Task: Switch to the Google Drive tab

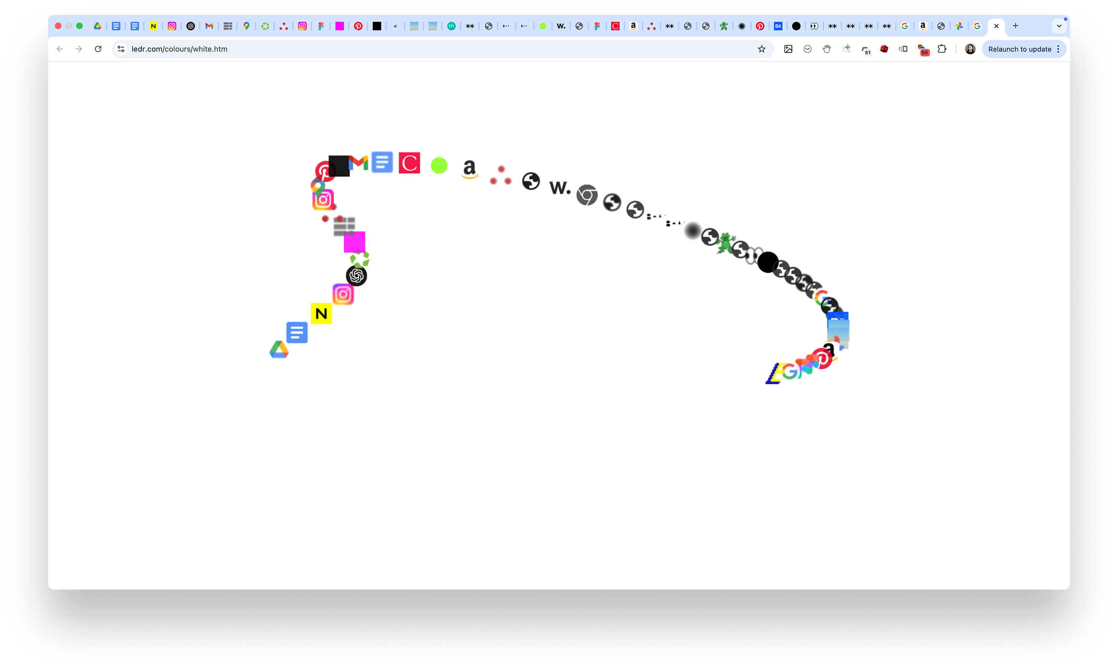Action: click(98, 26)
